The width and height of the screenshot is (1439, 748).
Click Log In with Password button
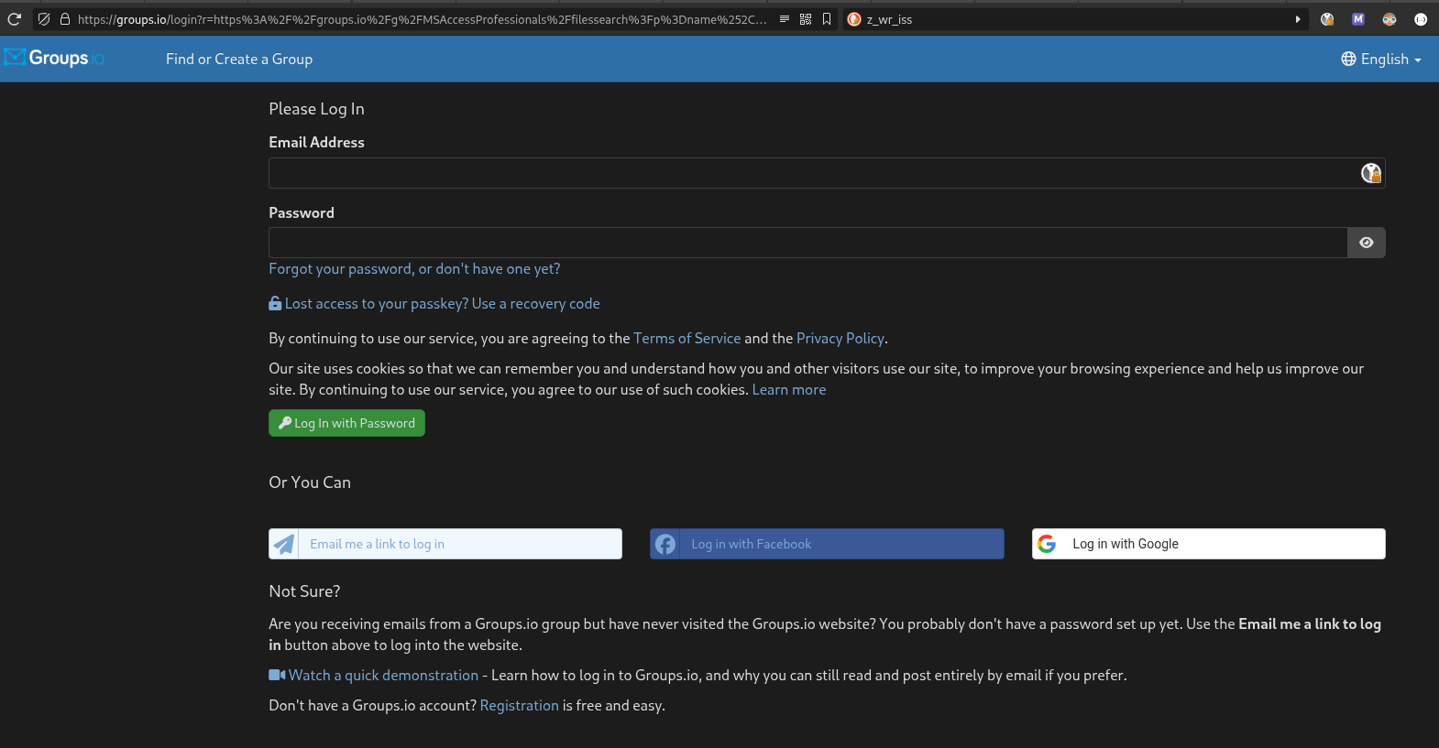pos(346,423)
